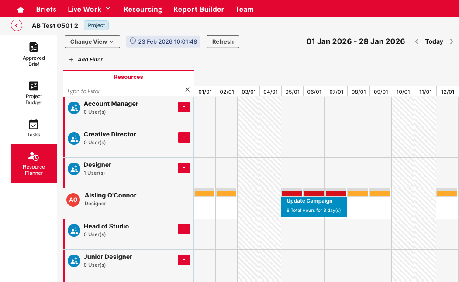
Task: Click the plus icon for Add Filter
Action: click(71, 60)
